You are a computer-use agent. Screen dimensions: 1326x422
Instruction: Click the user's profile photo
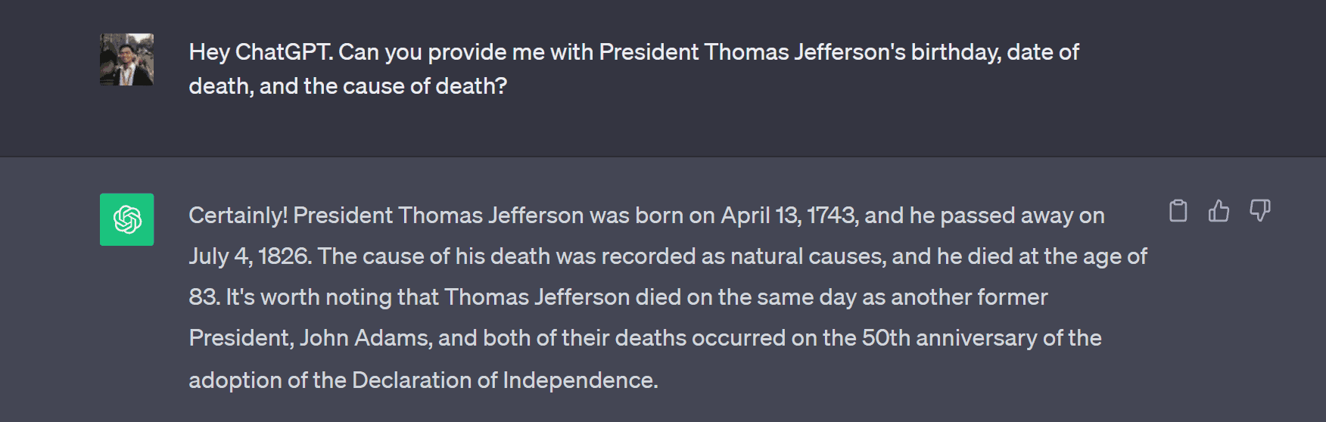126,59
